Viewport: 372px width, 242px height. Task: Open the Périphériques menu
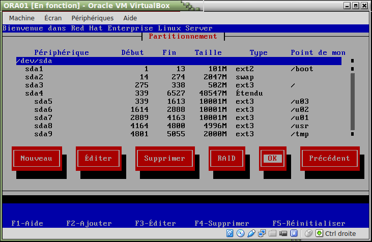click(x=93, y=18)
